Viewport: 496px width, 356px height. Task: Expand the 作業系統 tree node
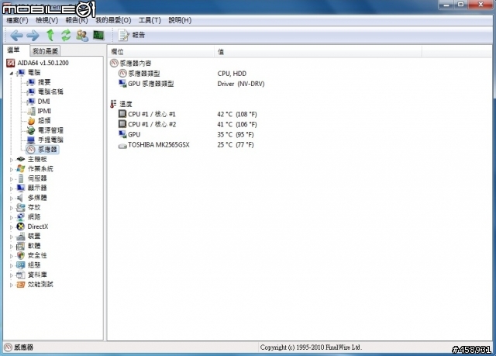click(11, 169)
